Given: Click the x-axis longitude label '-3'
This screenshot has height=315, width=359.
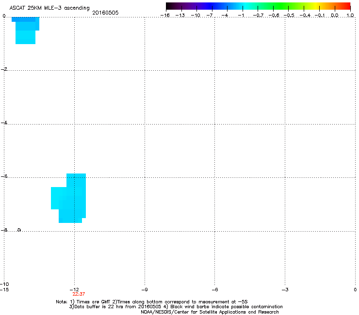Looking at the screenshot, I should pyautogui.click(x=285, y=290).
